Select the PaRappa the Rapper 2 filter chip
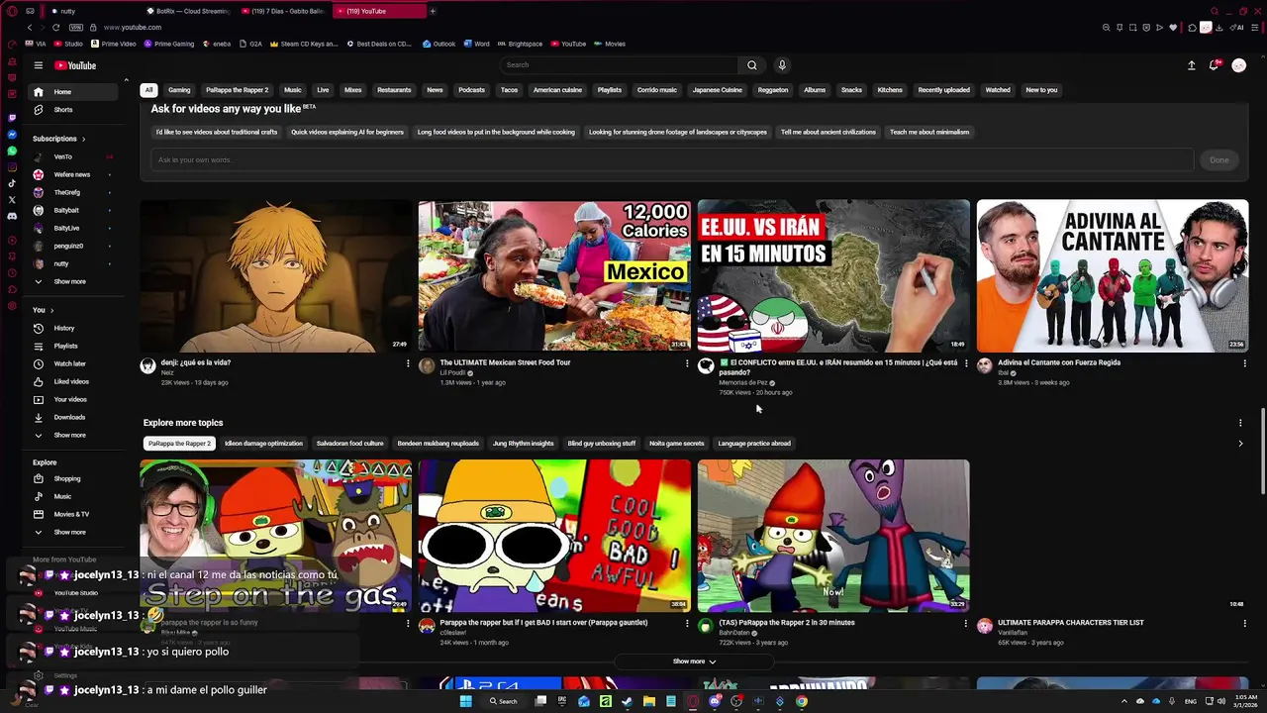Image resolution: width=1267 pixels, height=713 pixels. 237,90
